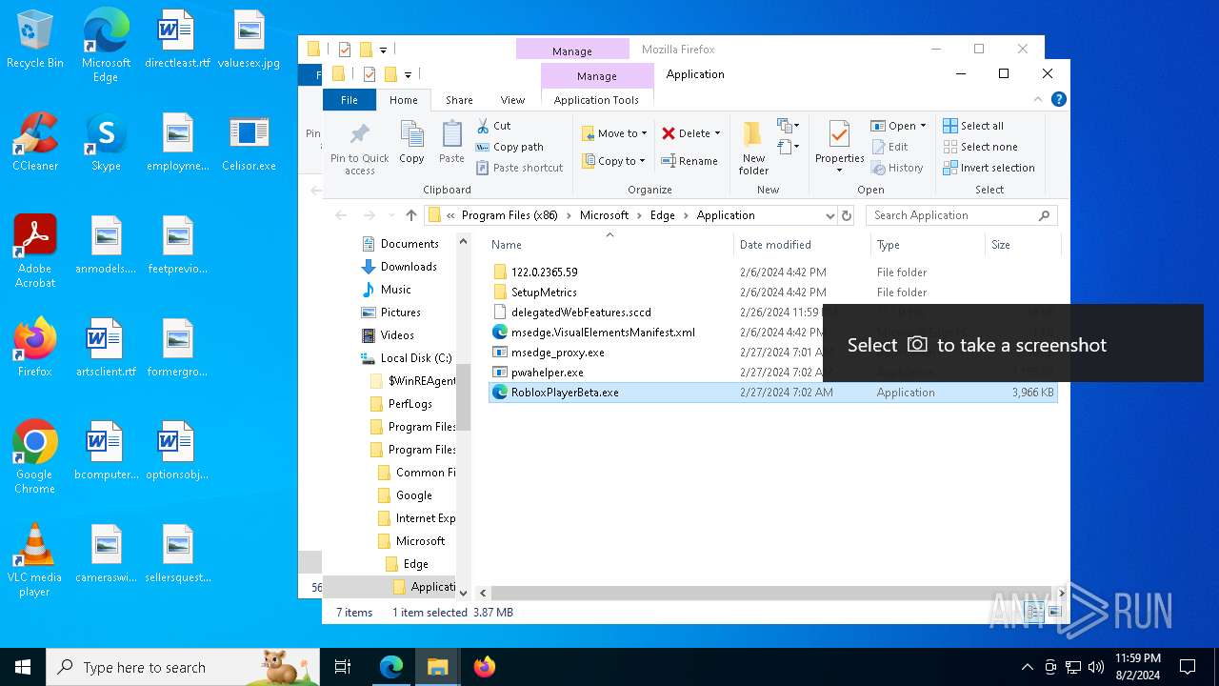Sort by the Type column header
The height and width of the screenshot is (686, 1219).
coord(928,245)
